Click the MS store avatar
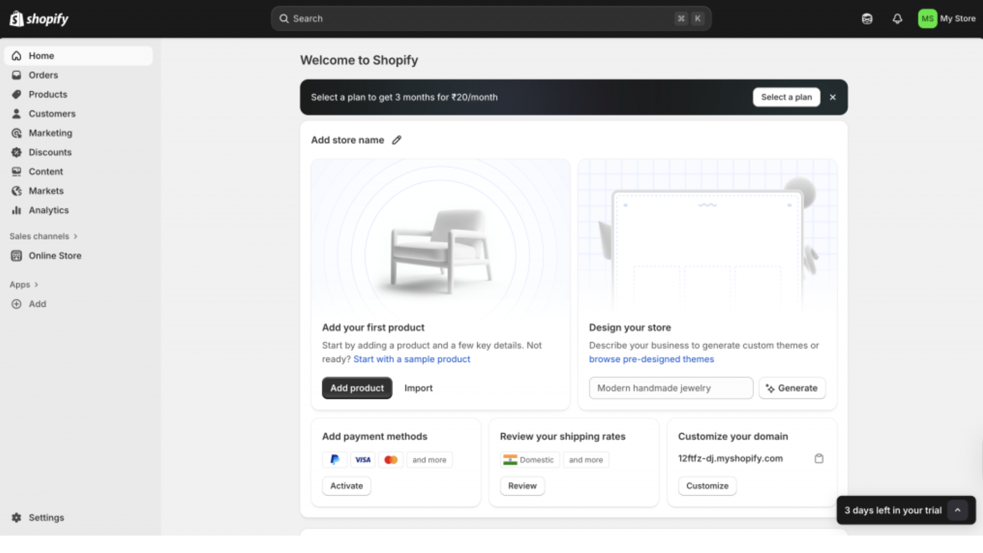 (x=927, y=19)
